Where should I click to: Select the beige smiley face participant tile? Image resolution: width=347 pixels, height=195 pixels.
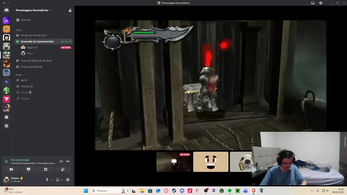coord(211,162)
